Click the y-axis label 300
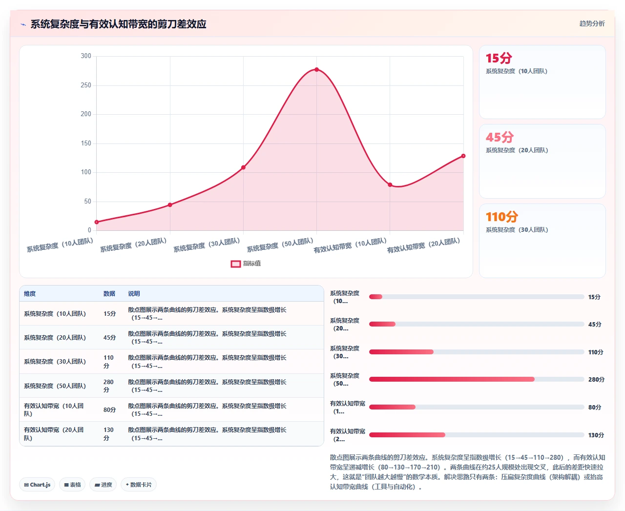 click(x=86, y=56)
